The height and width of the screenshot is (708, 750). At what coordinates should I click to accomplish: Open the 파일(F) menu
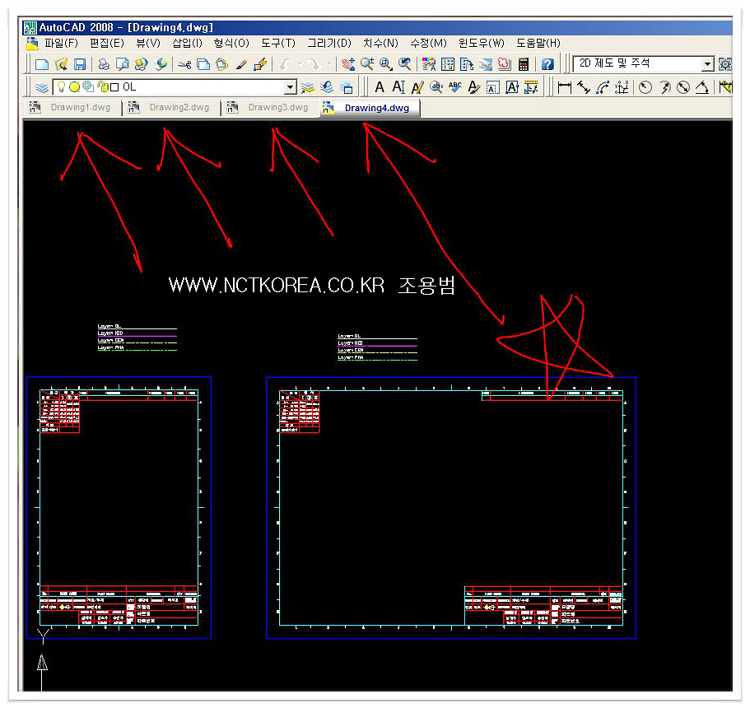(x=61, y=43)
